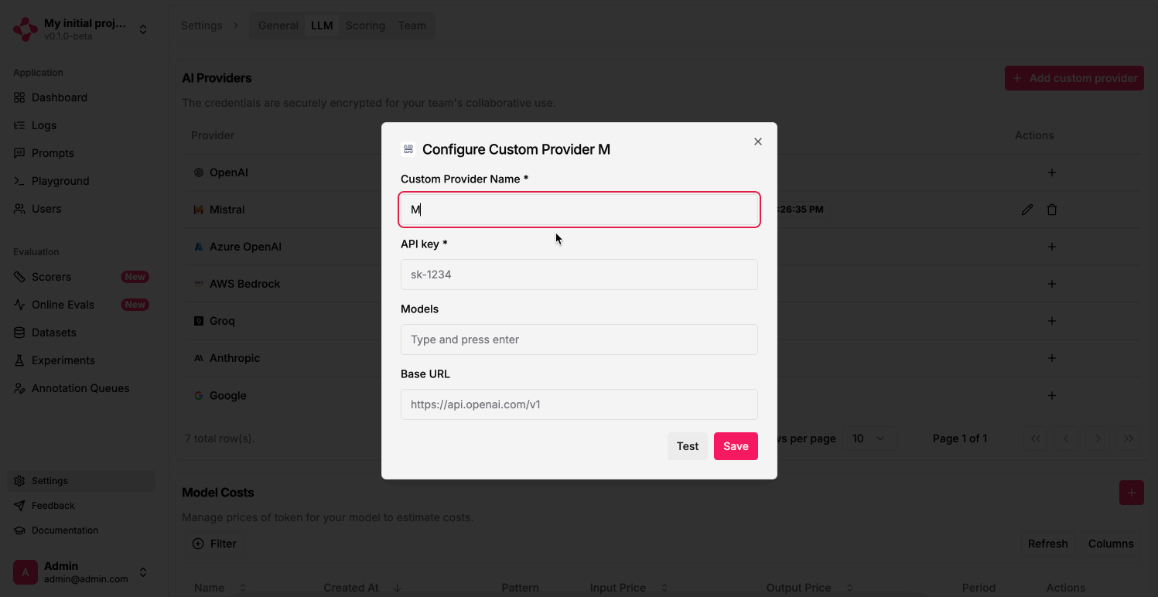Open the rows per page dropdown
Viewport: 1158px width, 597px height.
869,438
